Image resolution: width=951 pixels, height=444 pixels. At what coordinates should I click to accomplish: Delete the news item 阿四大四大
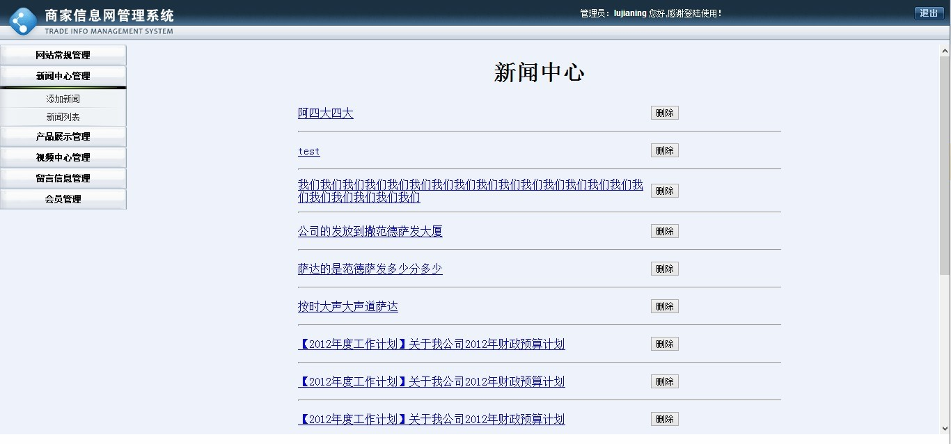pos(665,113)
